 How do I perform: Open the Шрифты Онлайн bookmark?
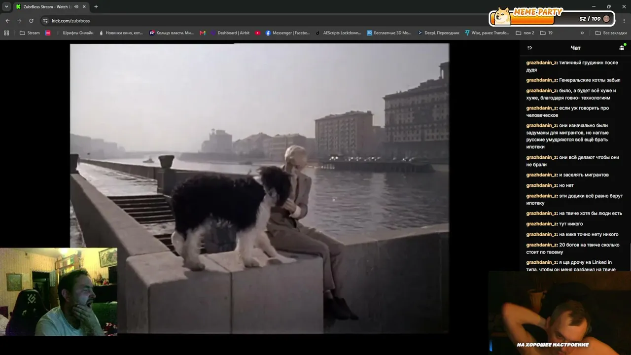(75, 33)
